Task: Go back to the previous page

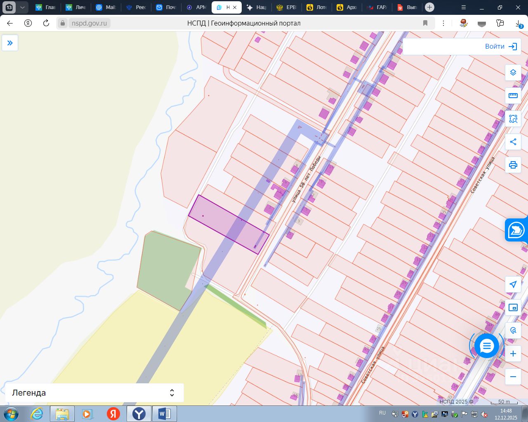Action: (x=10, y=23)
